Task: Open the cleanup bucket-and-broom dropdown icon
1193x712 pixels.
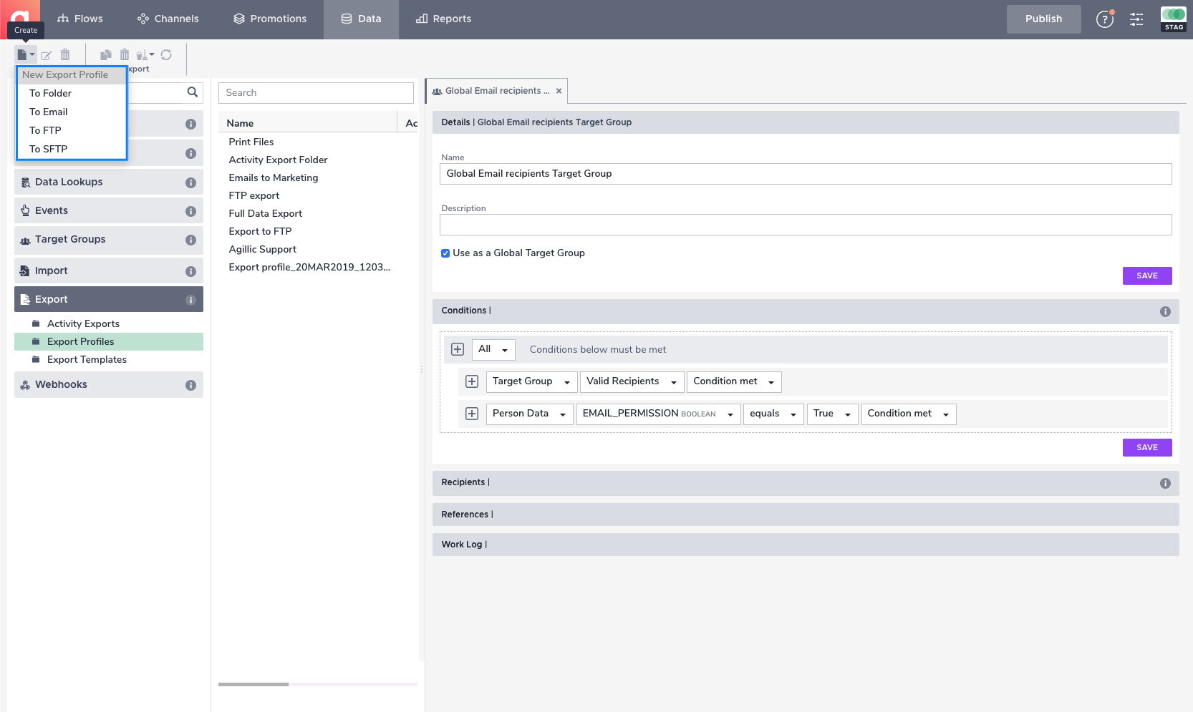Action: tap(145, 54)
